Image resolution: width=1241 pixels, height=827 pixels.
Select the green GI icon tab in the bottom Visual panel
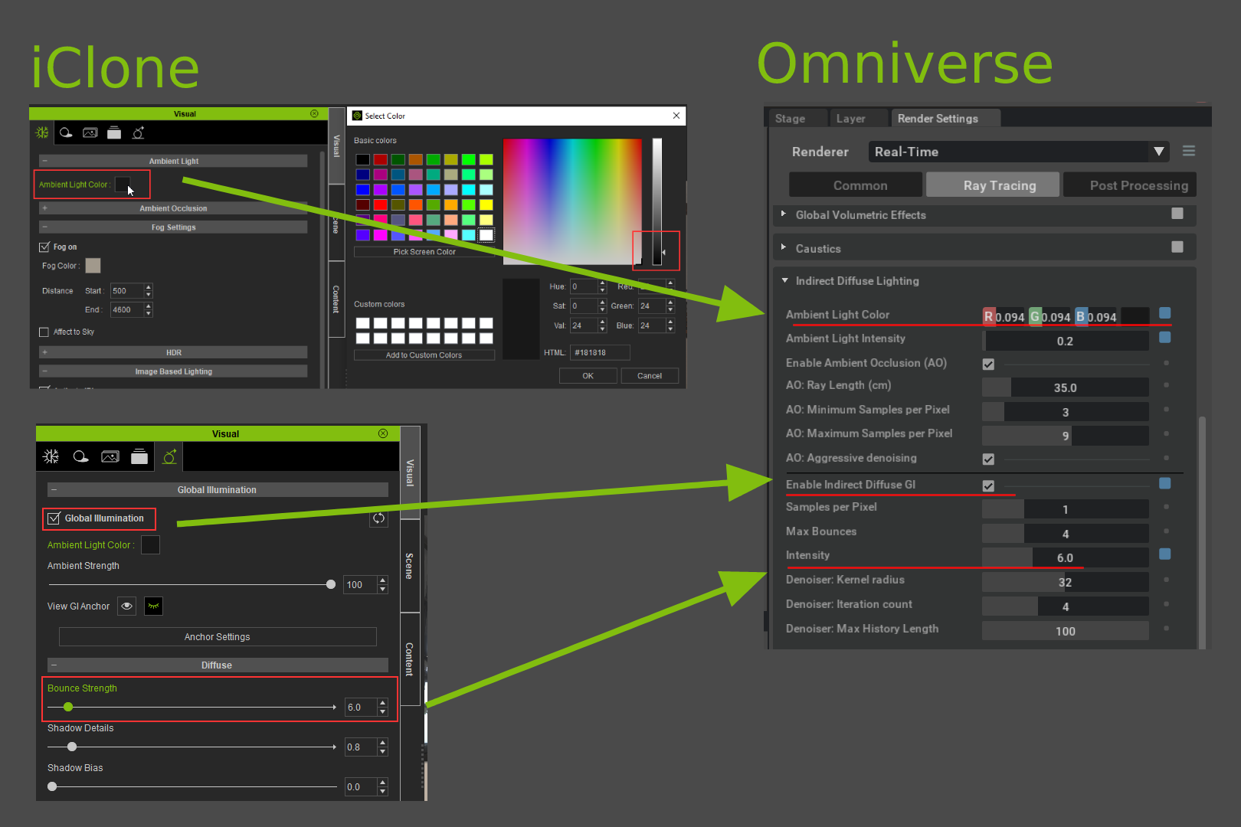169,456
